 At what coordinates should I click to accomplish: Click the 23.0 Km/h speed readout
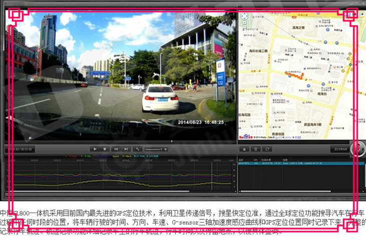tap(340, 149)
